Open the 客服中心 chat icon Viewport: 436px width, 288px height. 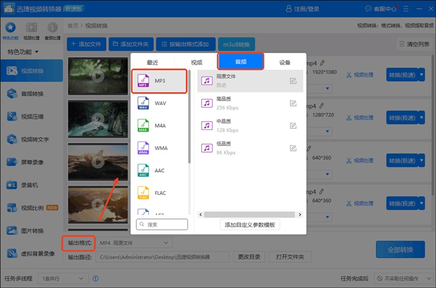[369, 9]
